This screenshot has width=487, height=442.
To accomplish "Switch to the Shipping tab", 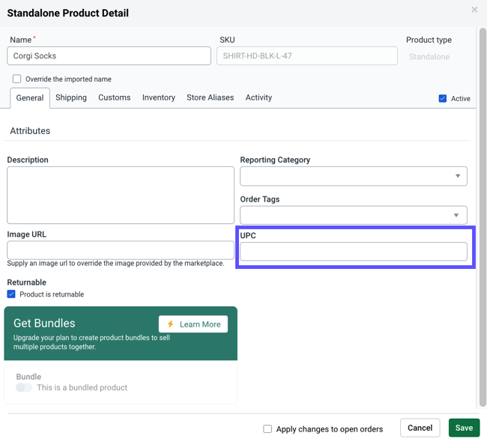I will 71,97.
